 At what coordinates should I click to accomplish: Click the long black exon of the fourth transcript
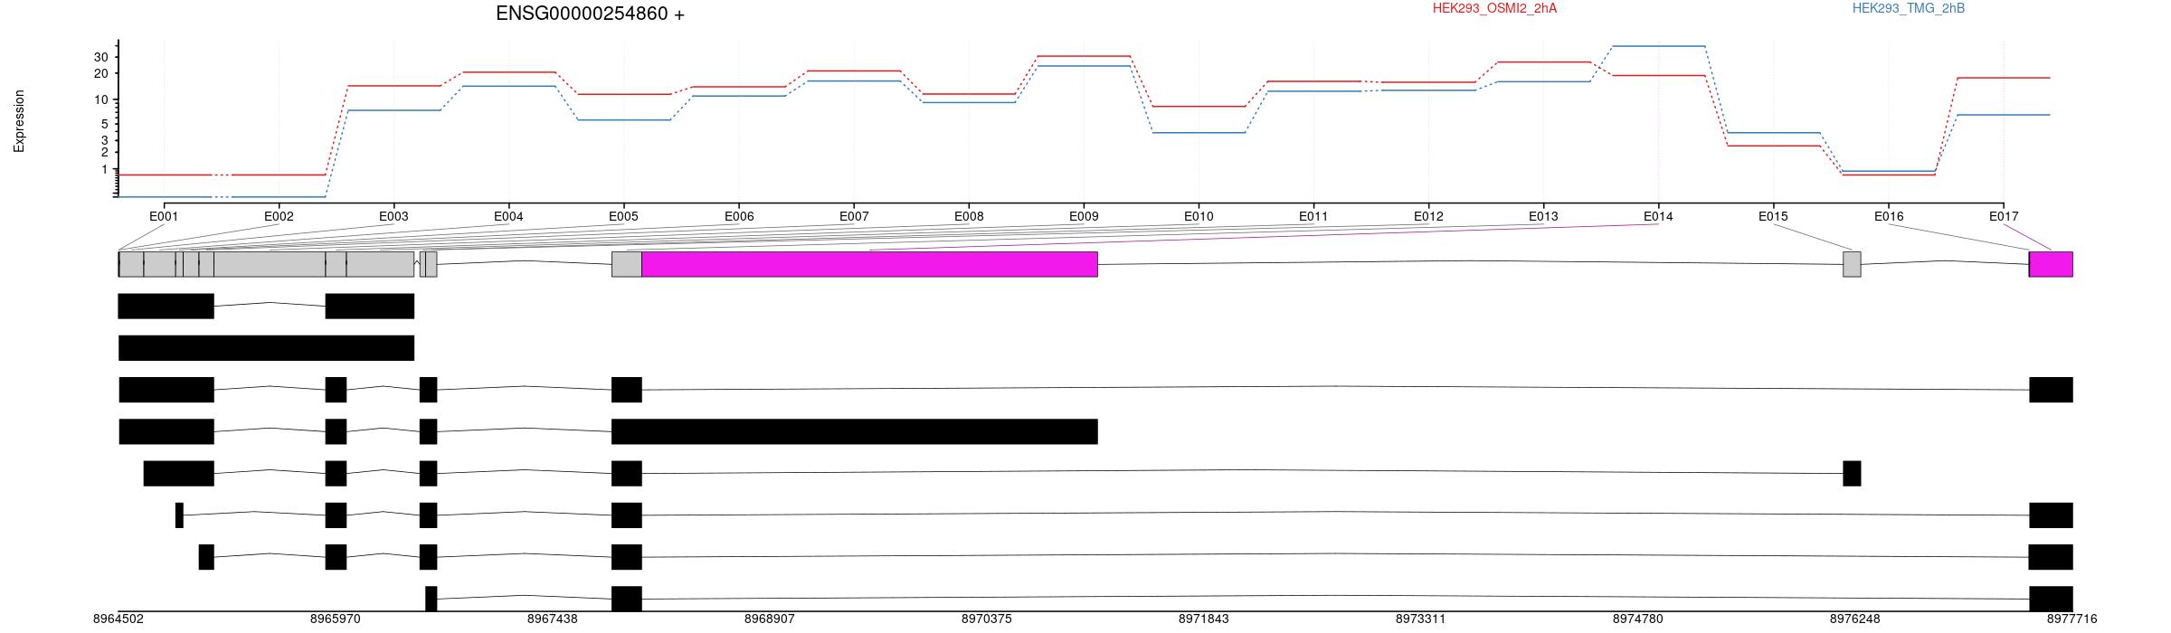855,431
